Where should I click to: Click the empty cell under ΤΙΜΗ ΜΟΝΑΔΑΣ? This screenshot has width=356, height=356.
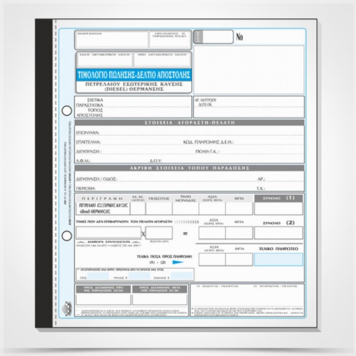(186, 208)
